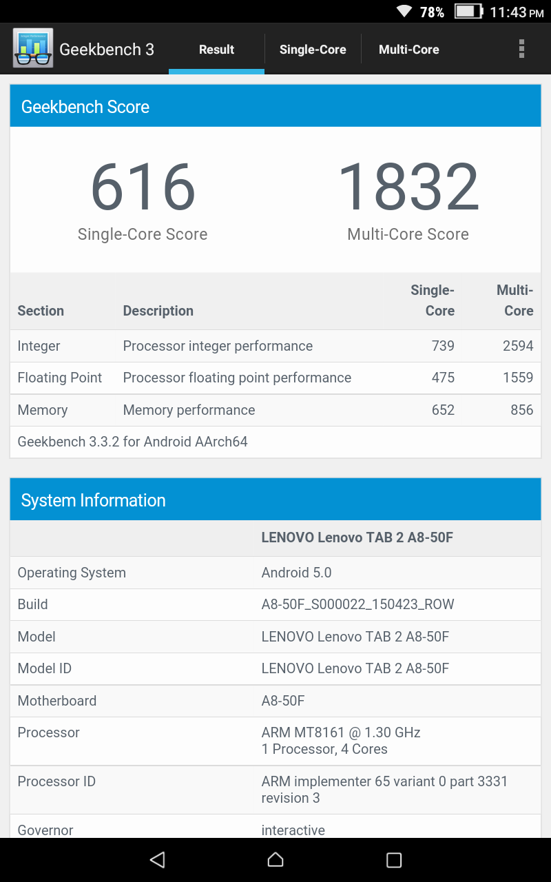
Task: Switch to the Multi-Core tab
Action: point(408,50)
